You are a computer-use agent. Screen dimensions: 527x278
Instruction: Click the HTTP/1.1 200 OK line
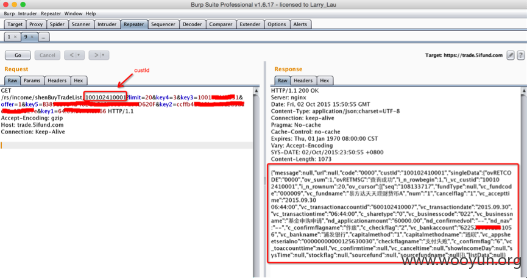(x=295, y=91)
